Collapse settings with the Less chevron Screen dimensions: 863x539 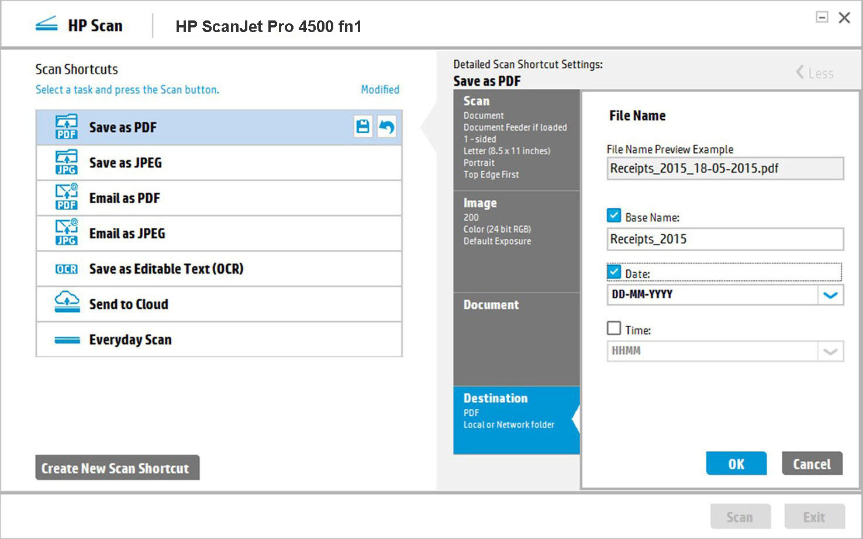[x=814, y=73]
